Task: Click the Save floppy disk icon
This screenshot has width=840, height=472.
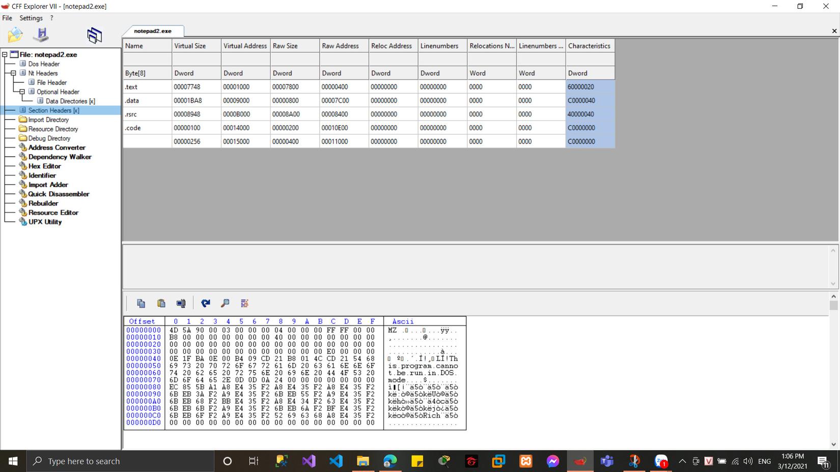Action: 41,35
